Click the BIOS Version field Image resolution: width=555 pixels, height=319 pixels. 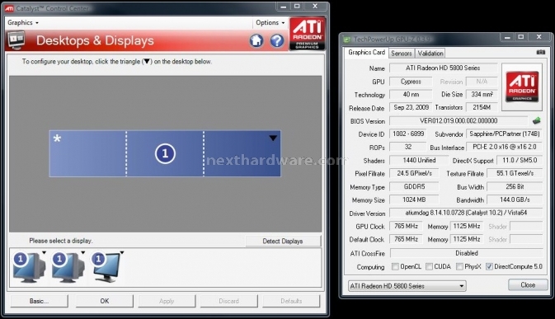click(x=459, y=121)
